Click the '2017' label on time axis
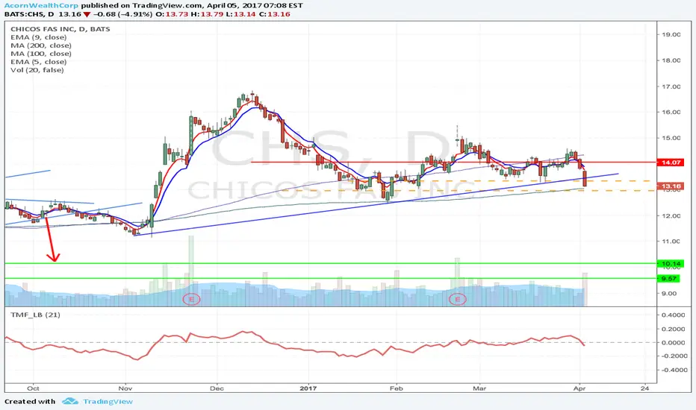This screenshot has height=410, width=696. (308, 388)
